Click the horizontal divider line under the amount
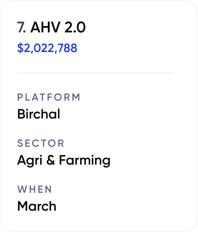198x232 pixels. [x=96, y=73]
